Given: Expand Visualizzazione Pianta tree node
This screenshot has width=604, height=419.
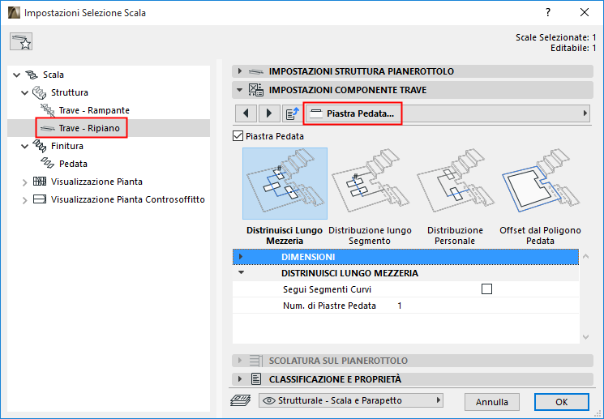Looking at the screenshot, I should [x=24, y=182].
